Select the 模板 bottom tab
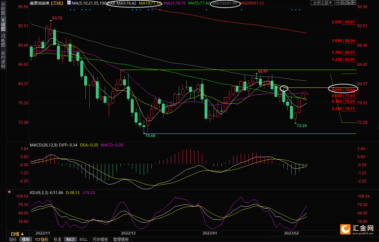This screenshot has width=379, height=242. pos(26,239)
